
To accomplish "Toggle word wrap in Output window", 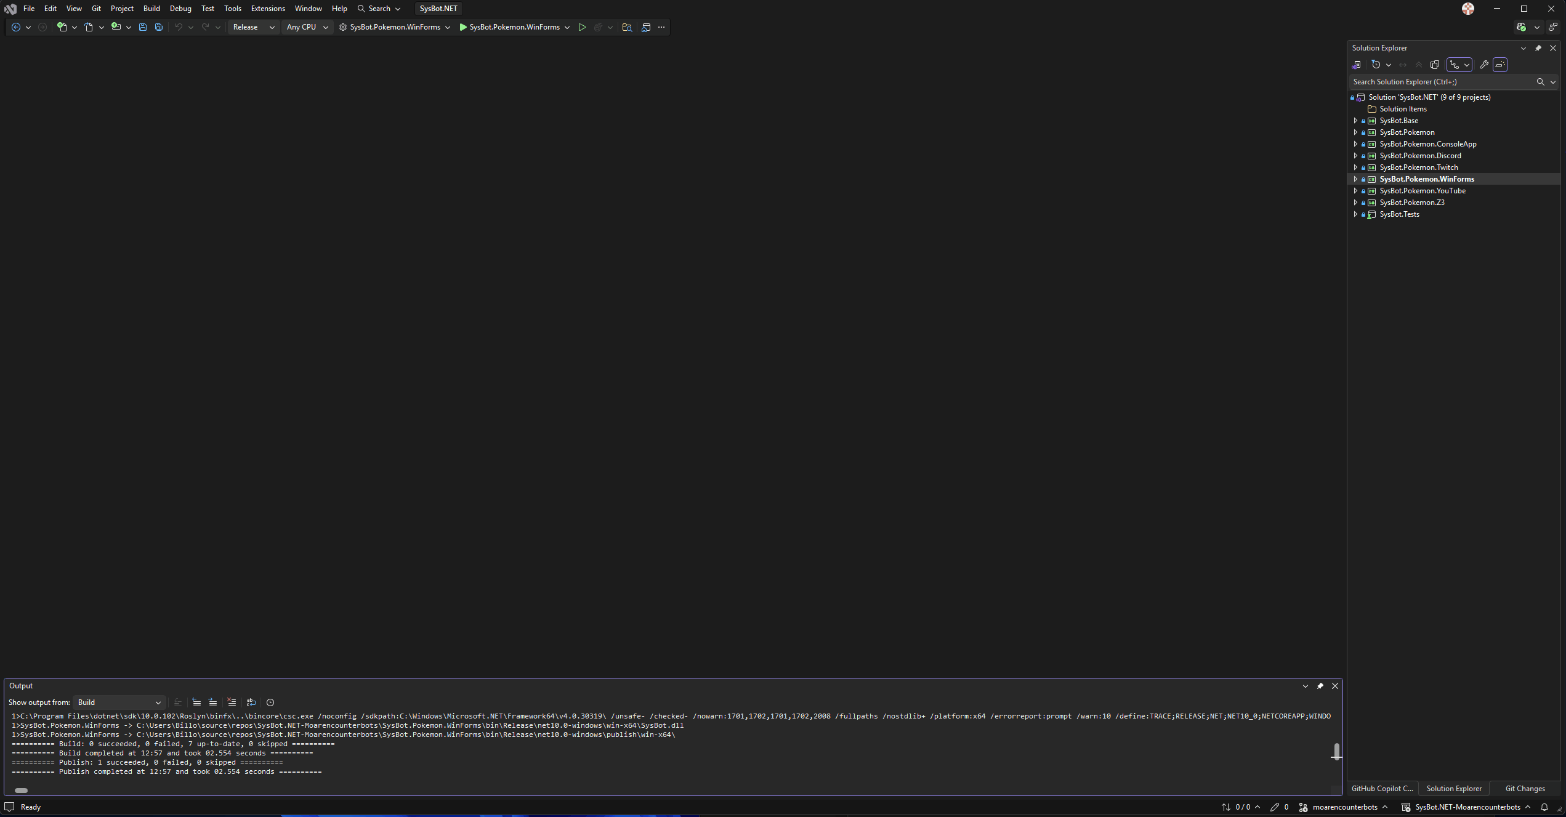I will pos(251,702).
